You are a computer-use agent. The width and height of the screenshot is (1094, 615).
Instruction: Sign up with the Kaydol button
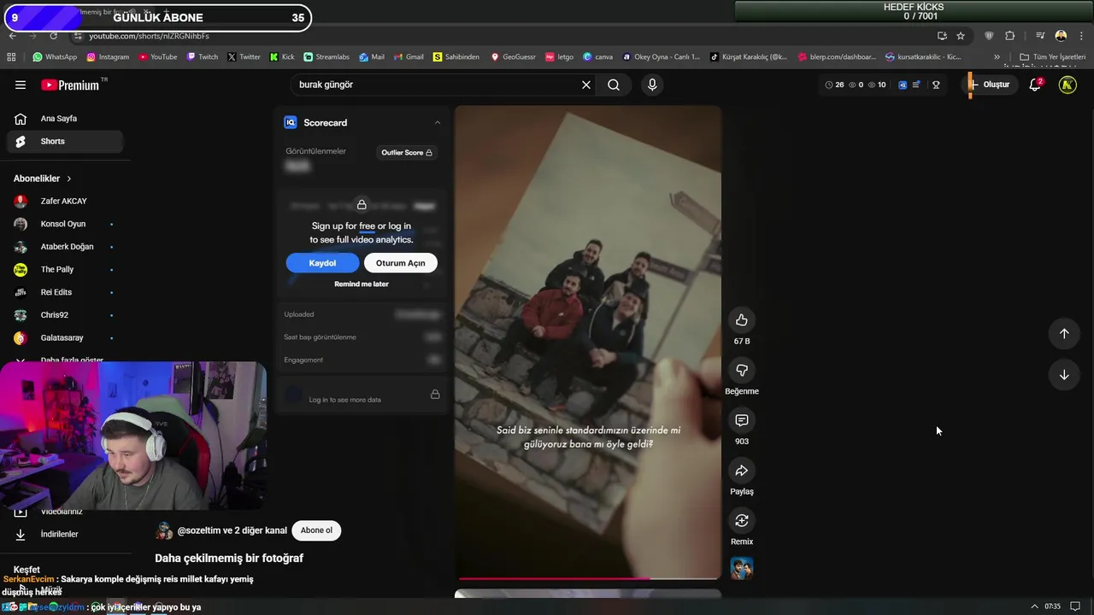tap(322, 263)
